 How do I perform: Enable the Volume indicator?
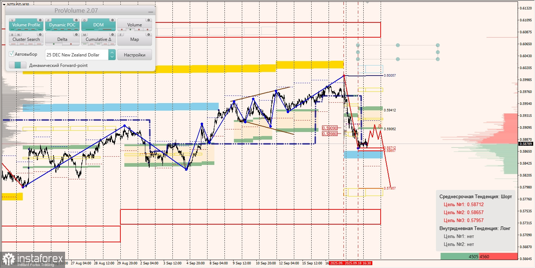(134, 25)
